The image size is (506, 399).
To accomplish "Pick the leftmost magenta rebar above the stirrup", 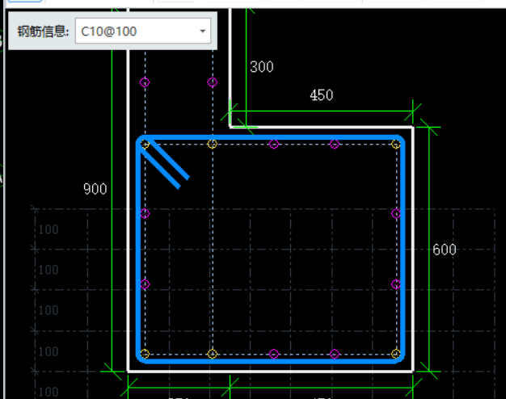I will pyautogui.click(x=145, y=82).
